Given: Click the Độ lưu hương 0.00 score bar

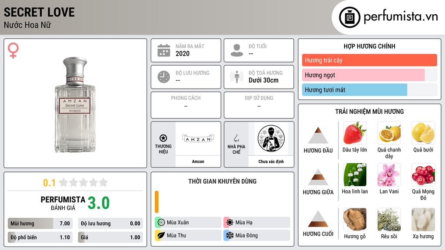Looking at the screenshot, I should point(110,224).
